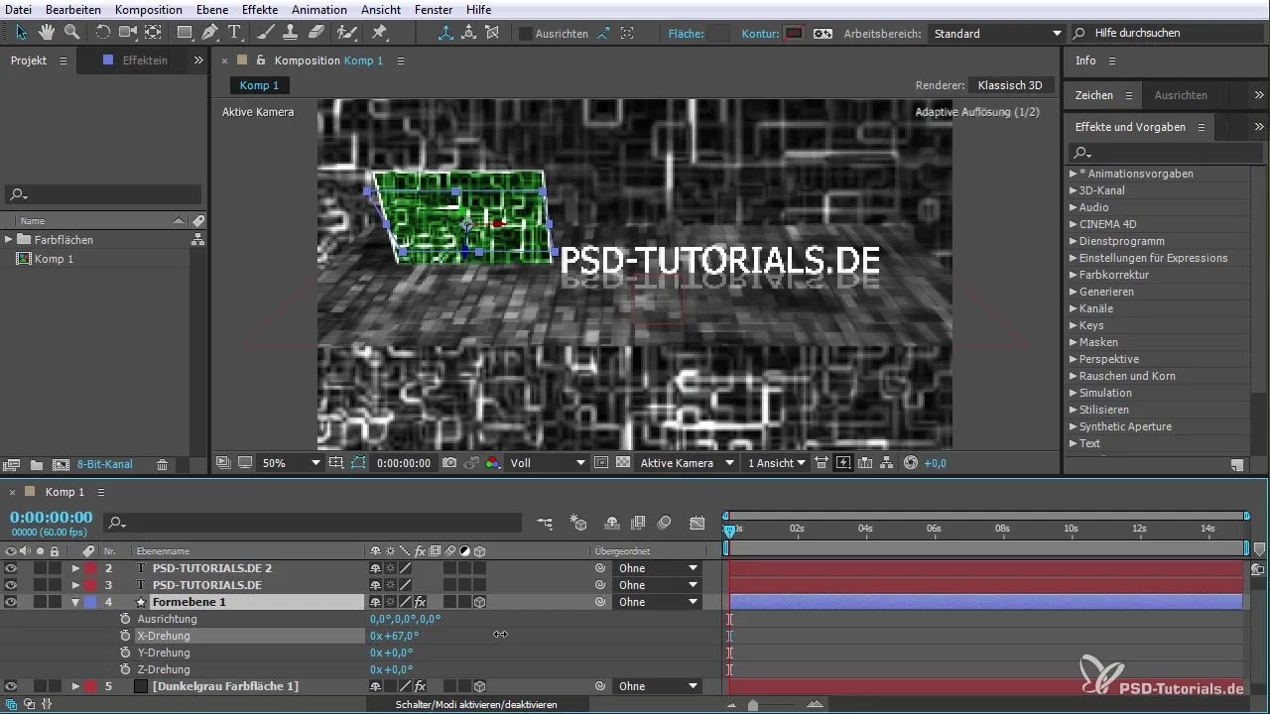Hide Dunkelgrau Farbfläche 1 layer eye
The height and width of the screenshot is (714, 1270).
11,686
